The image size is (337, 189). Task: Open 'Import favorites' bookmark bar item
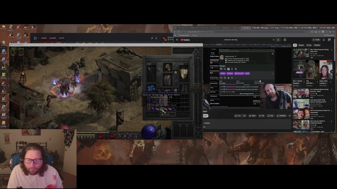[x=184, y=35]
